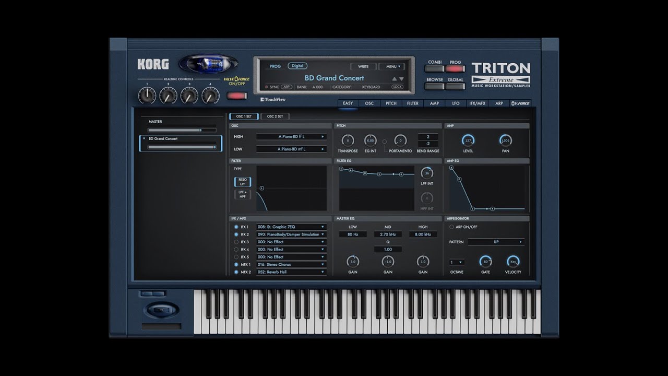Enable IFX 4 effect

tap(236, 250)
